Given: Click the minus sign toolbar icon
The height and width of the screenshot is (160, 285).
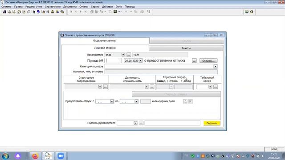Looking at the screenshot, I should click(x=130, y=12).
